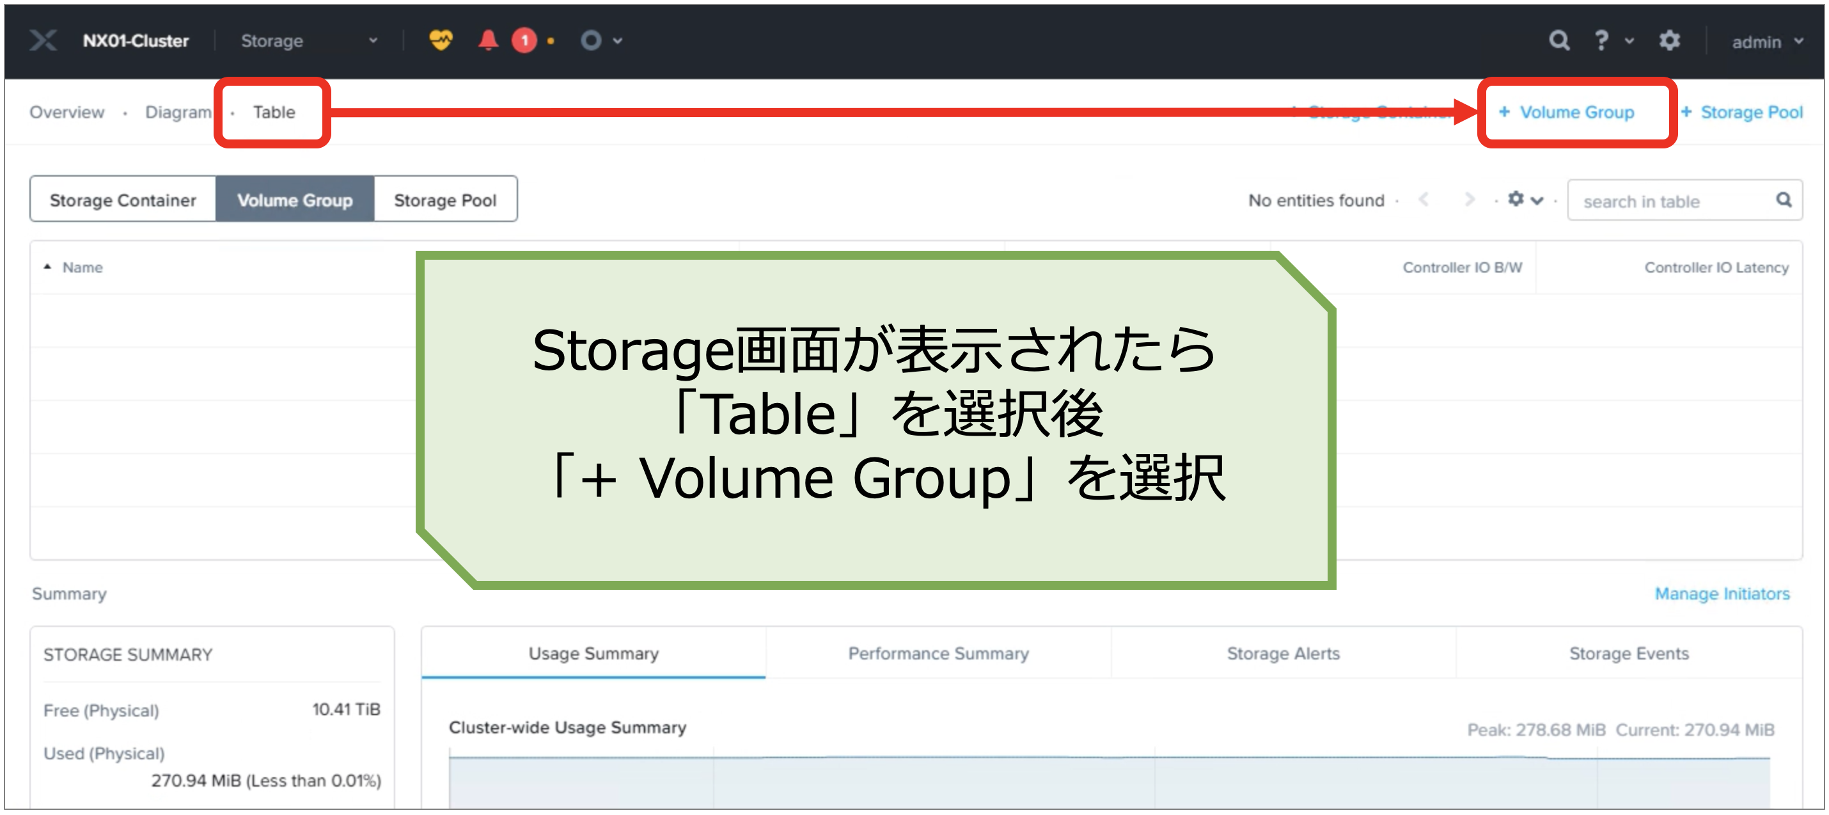The height and width of the screenshot is (815, 1829).
Task: Click the Nutanix X logo icon
Action: tap(43, 41)
